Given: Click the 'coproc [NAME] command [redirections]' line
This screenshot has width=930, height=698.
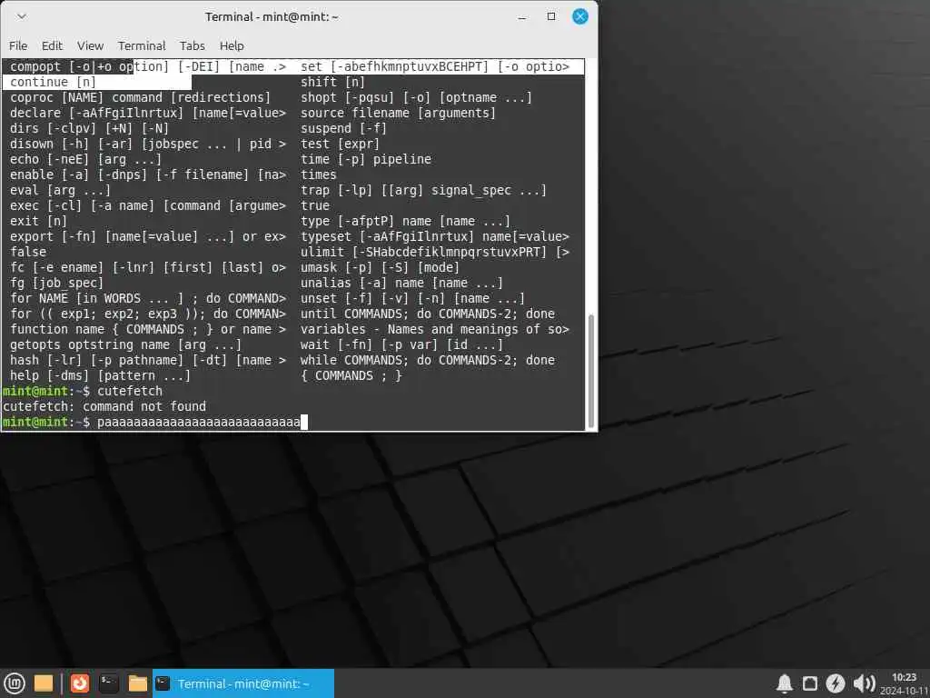Looking at the screenshot, I should [140, 97].
